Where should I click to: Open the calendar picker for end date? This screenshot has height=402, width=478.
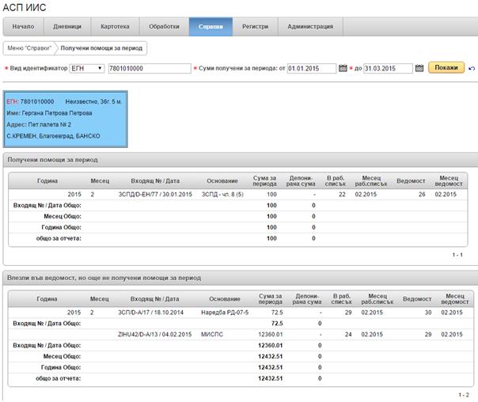(419, 68)
